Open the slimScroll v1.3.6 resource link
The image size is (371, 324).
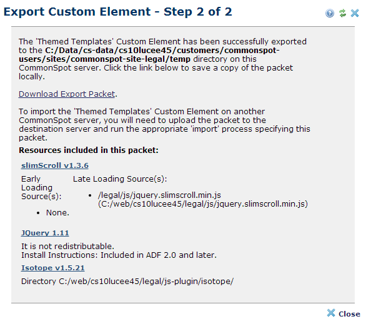tap(55, 165)
